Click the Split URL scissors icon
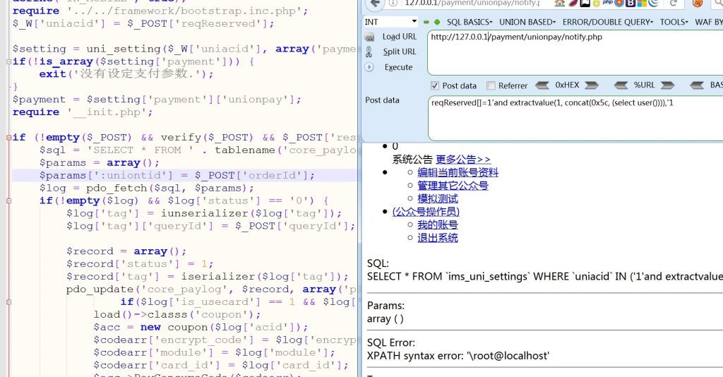723x377 pixels. point(369,52)
